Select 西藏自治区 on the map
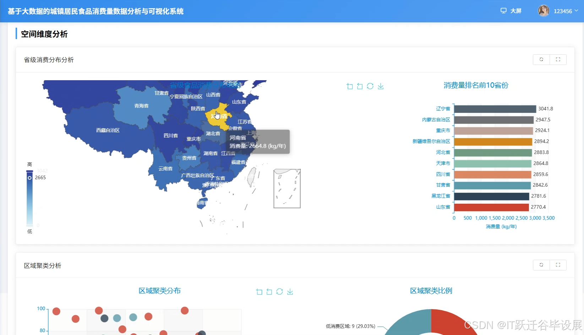 108,131
